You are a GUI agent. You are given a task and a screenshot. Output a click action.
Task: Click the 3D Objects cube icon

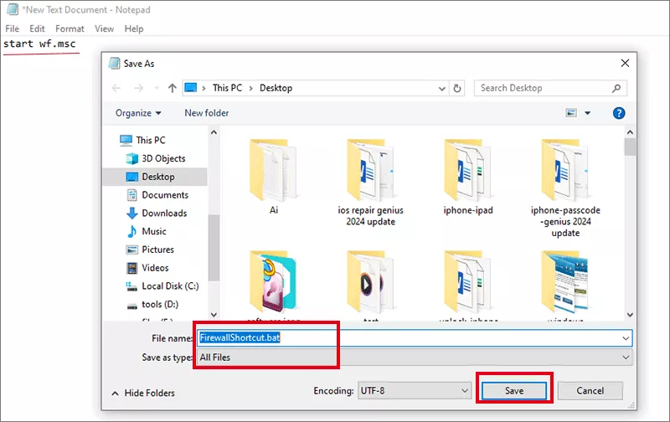(x=132, y=158)
